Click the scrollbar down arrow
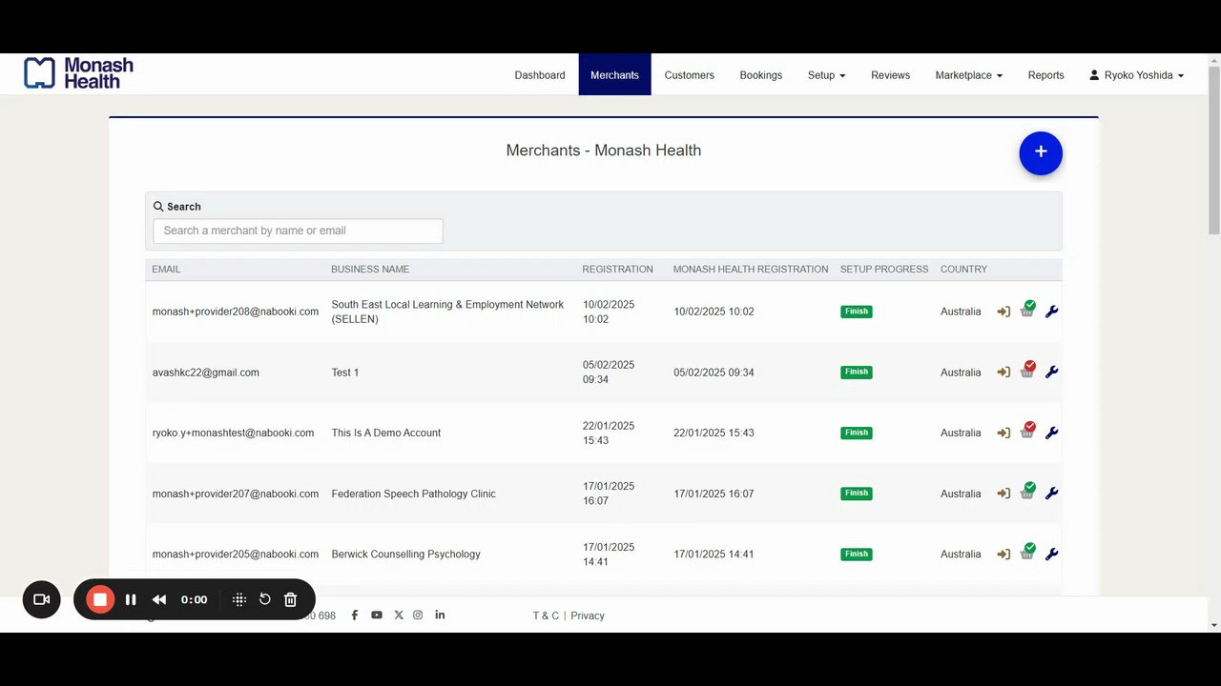The height and width of the screenshot is (686, 1221). [1214, 625]
